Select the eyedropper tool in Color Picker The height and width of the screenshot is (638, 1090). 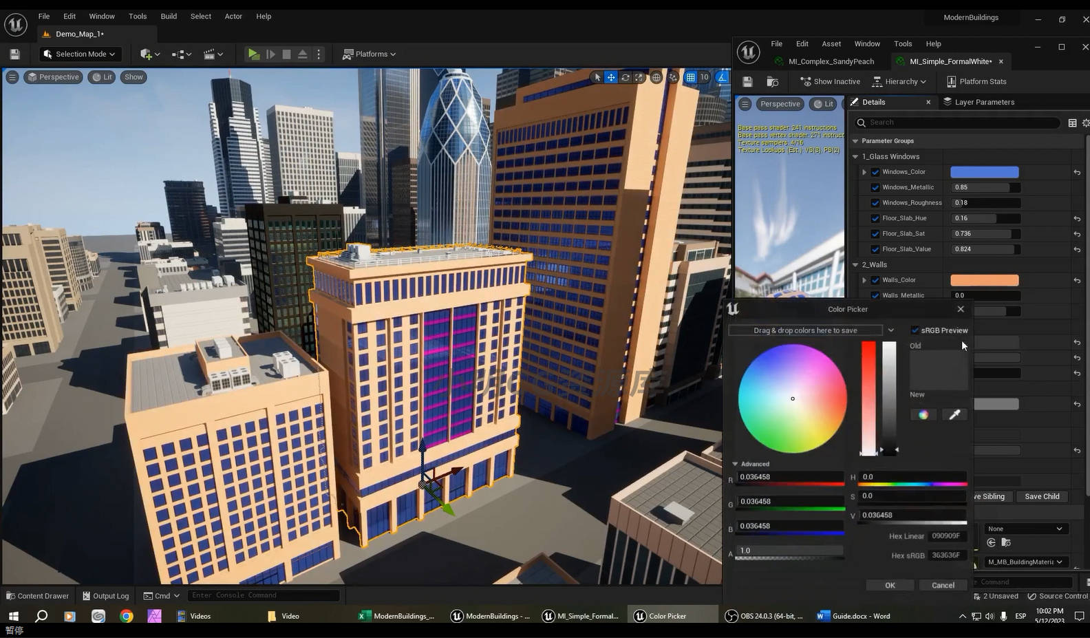954,414
